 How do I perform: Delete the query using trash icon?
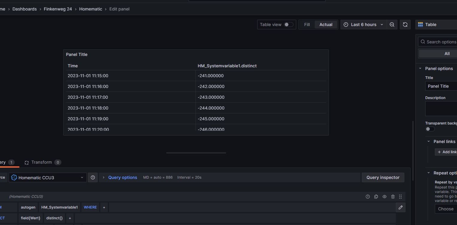(393, 197)
